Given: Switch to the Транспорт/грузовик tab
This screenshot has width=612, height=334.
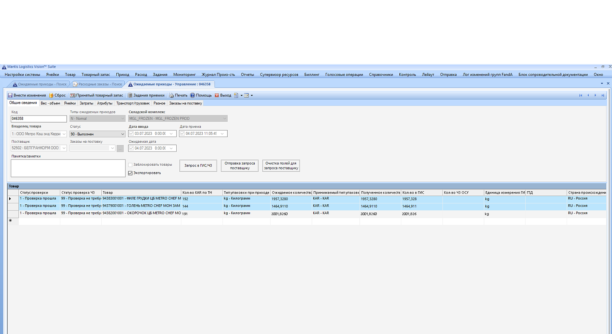Looking at the screenshot, I should point(133,103).
